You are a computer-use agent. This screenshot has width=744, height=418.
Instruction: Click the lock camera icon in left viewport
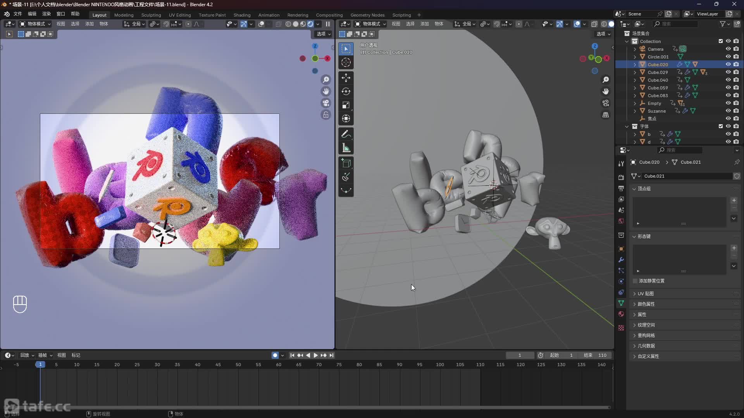(x=326, y=115)
